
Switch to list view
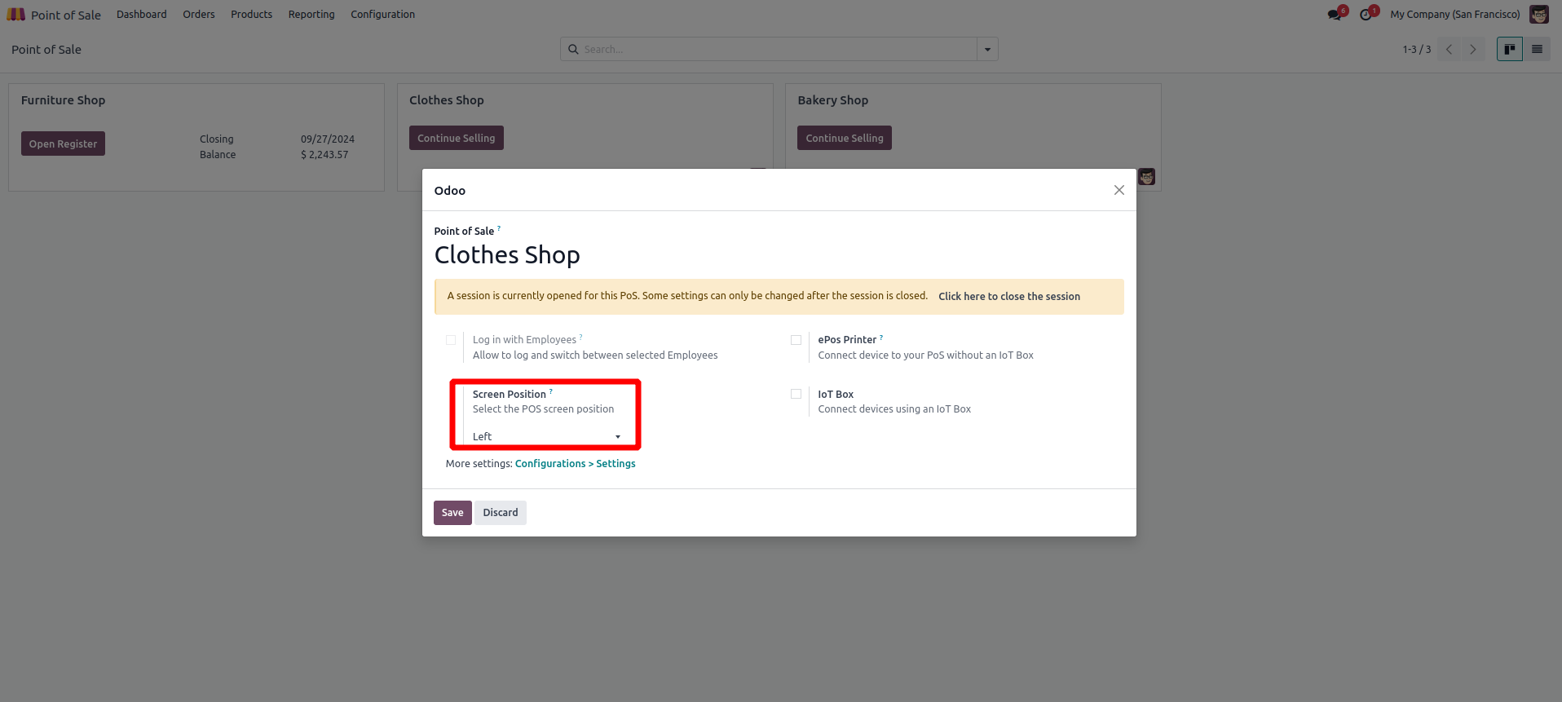[x=1537, y=50]
